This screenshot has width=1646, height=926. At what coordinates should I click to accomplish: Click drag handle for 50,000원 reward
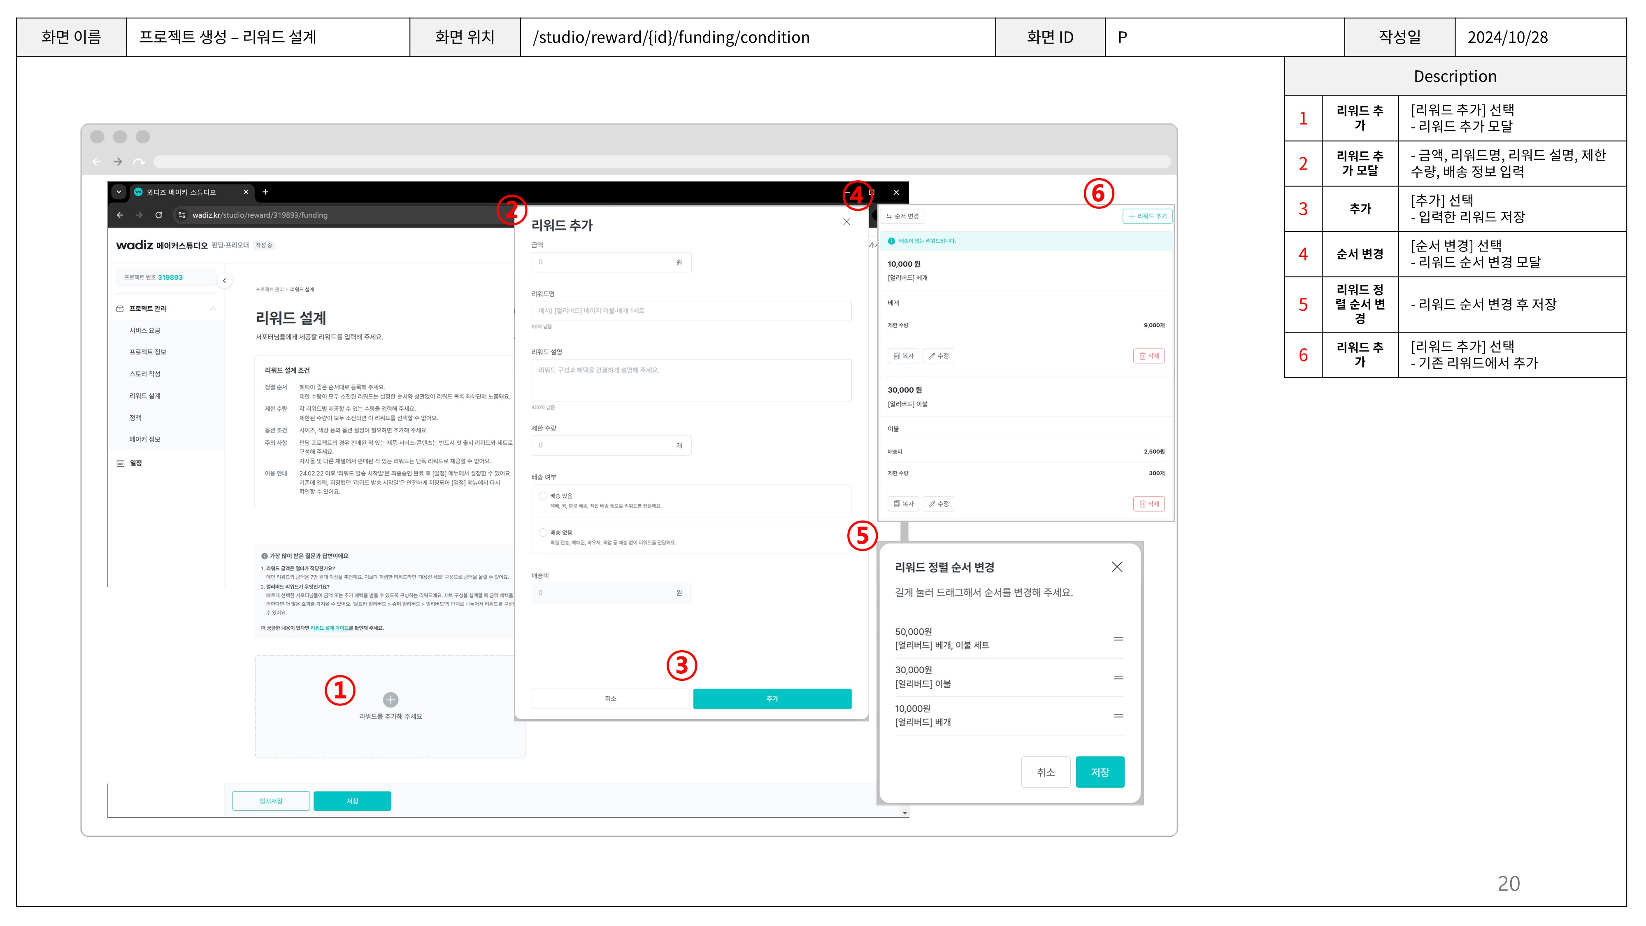click(1118, 638)
